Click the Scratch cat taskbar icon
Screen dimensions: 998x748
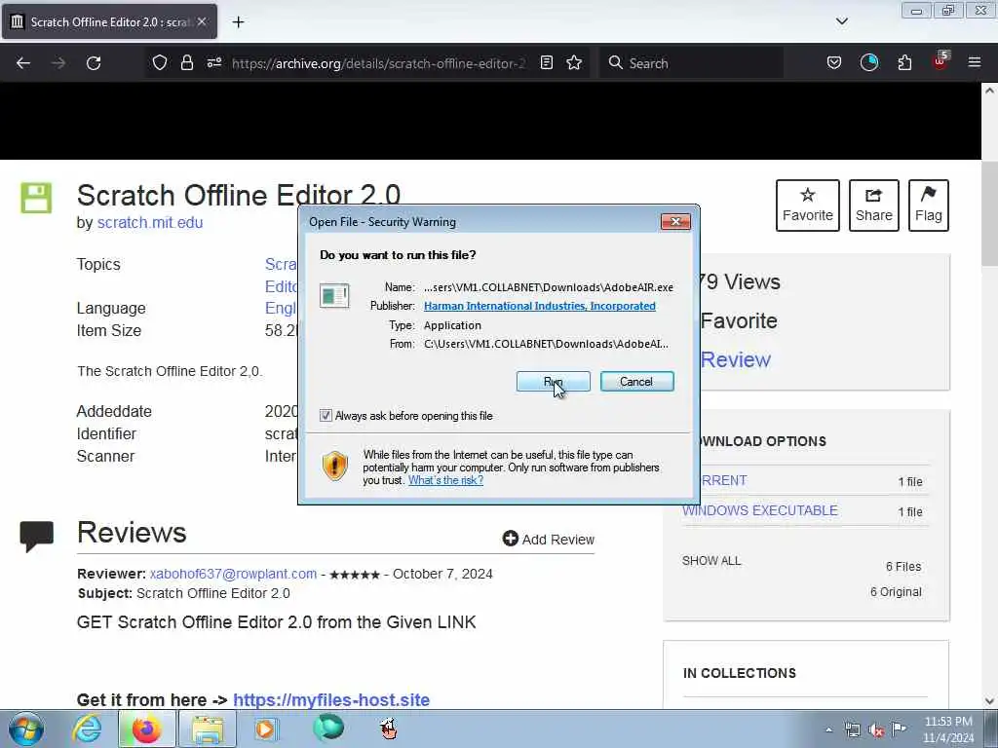point(388,729)
